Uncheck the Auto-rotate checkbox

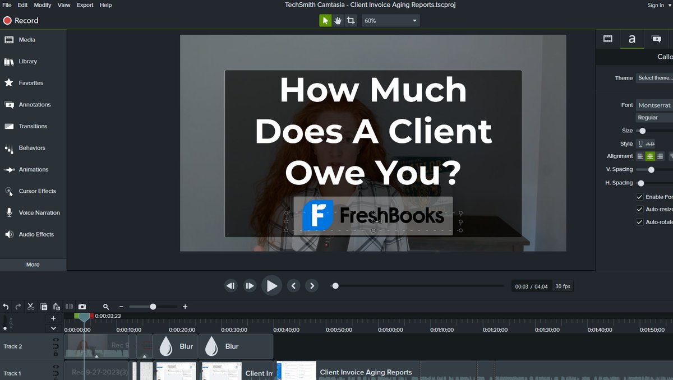pyautogui.click(x=640, y=222)
